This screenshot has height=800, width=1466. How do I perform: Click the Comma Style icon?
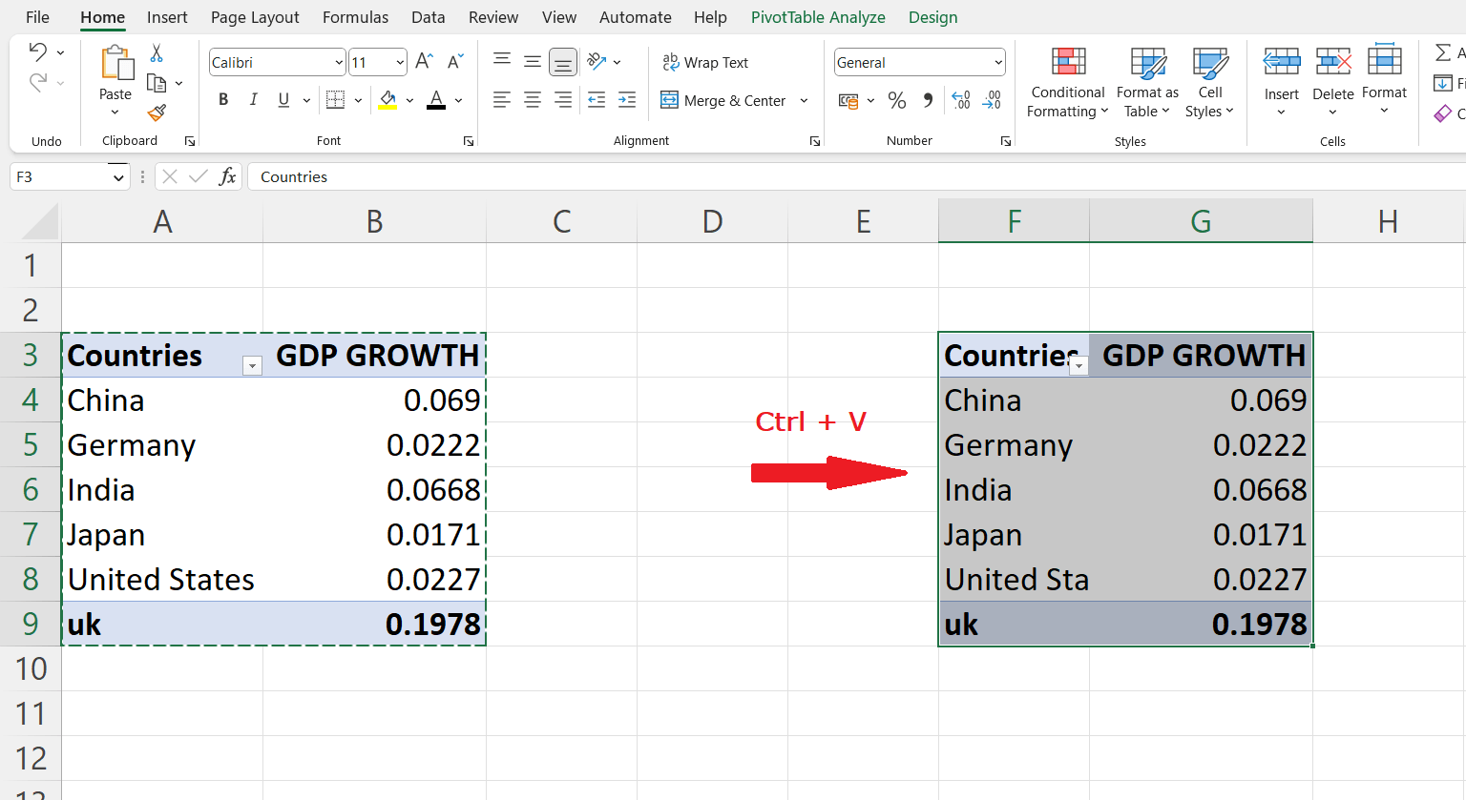[927, 100]
